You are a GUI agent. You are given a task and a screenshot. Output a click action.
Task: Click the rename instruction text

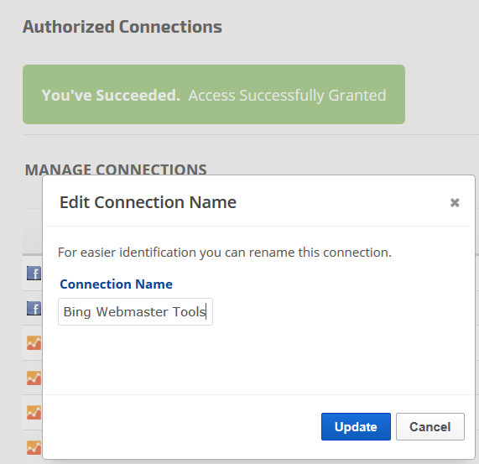(225, 253)
